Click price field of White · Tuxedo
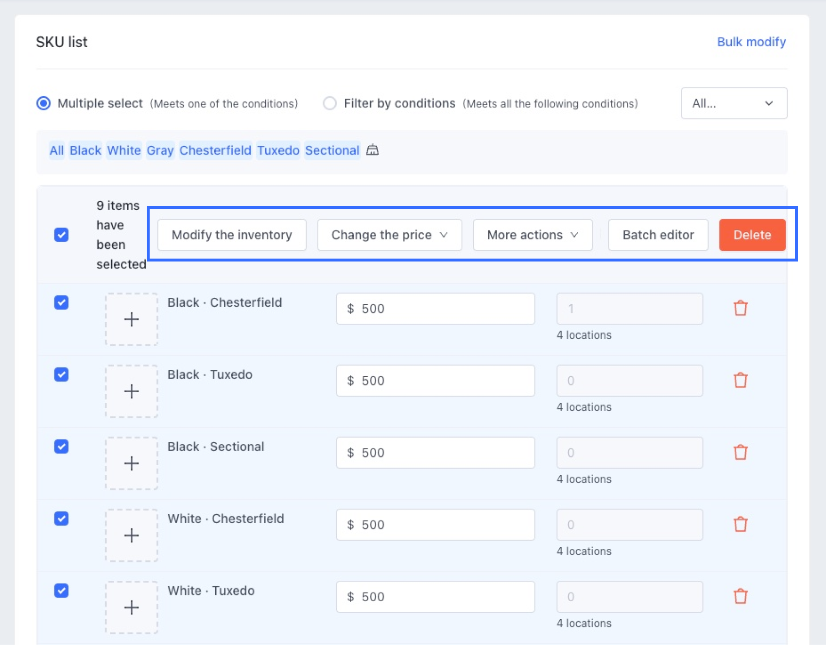 point(435,596)
